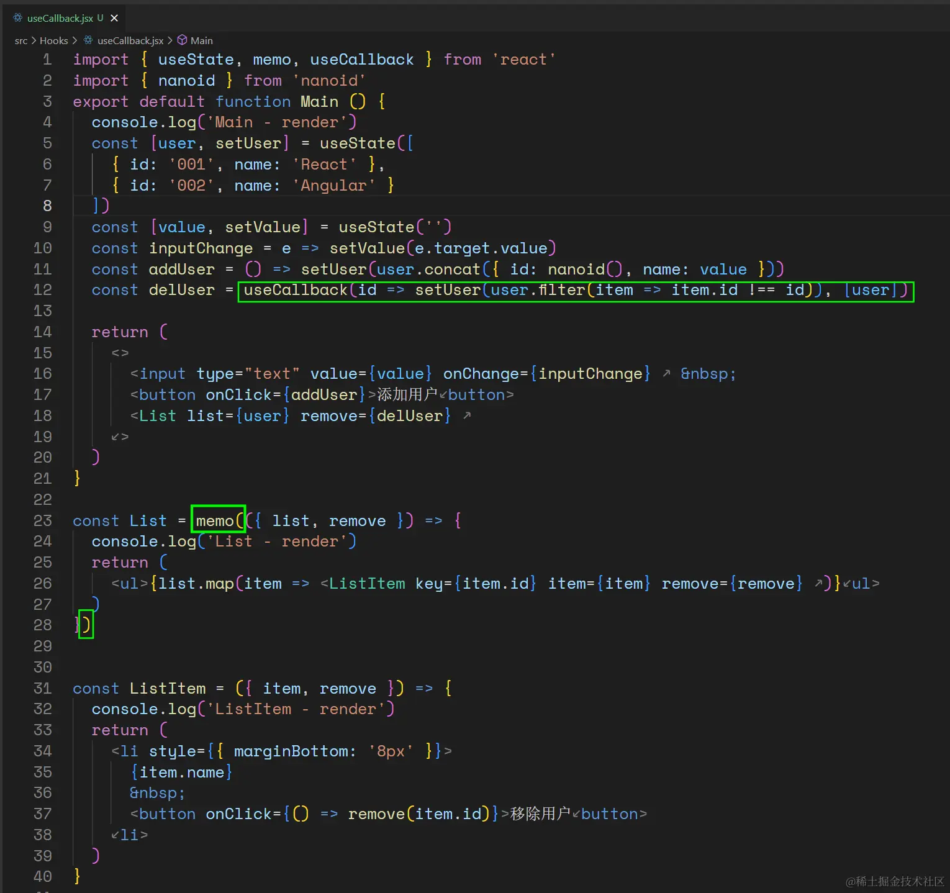
Task: Click the 'input' tag name on line 16
Action: (x=163, y=374)
